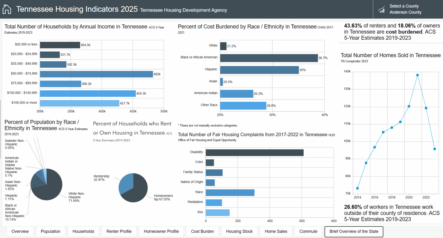View the Home Sales tab
The height and width of the screenshot is (238, 443).
[x=276, y=231]
